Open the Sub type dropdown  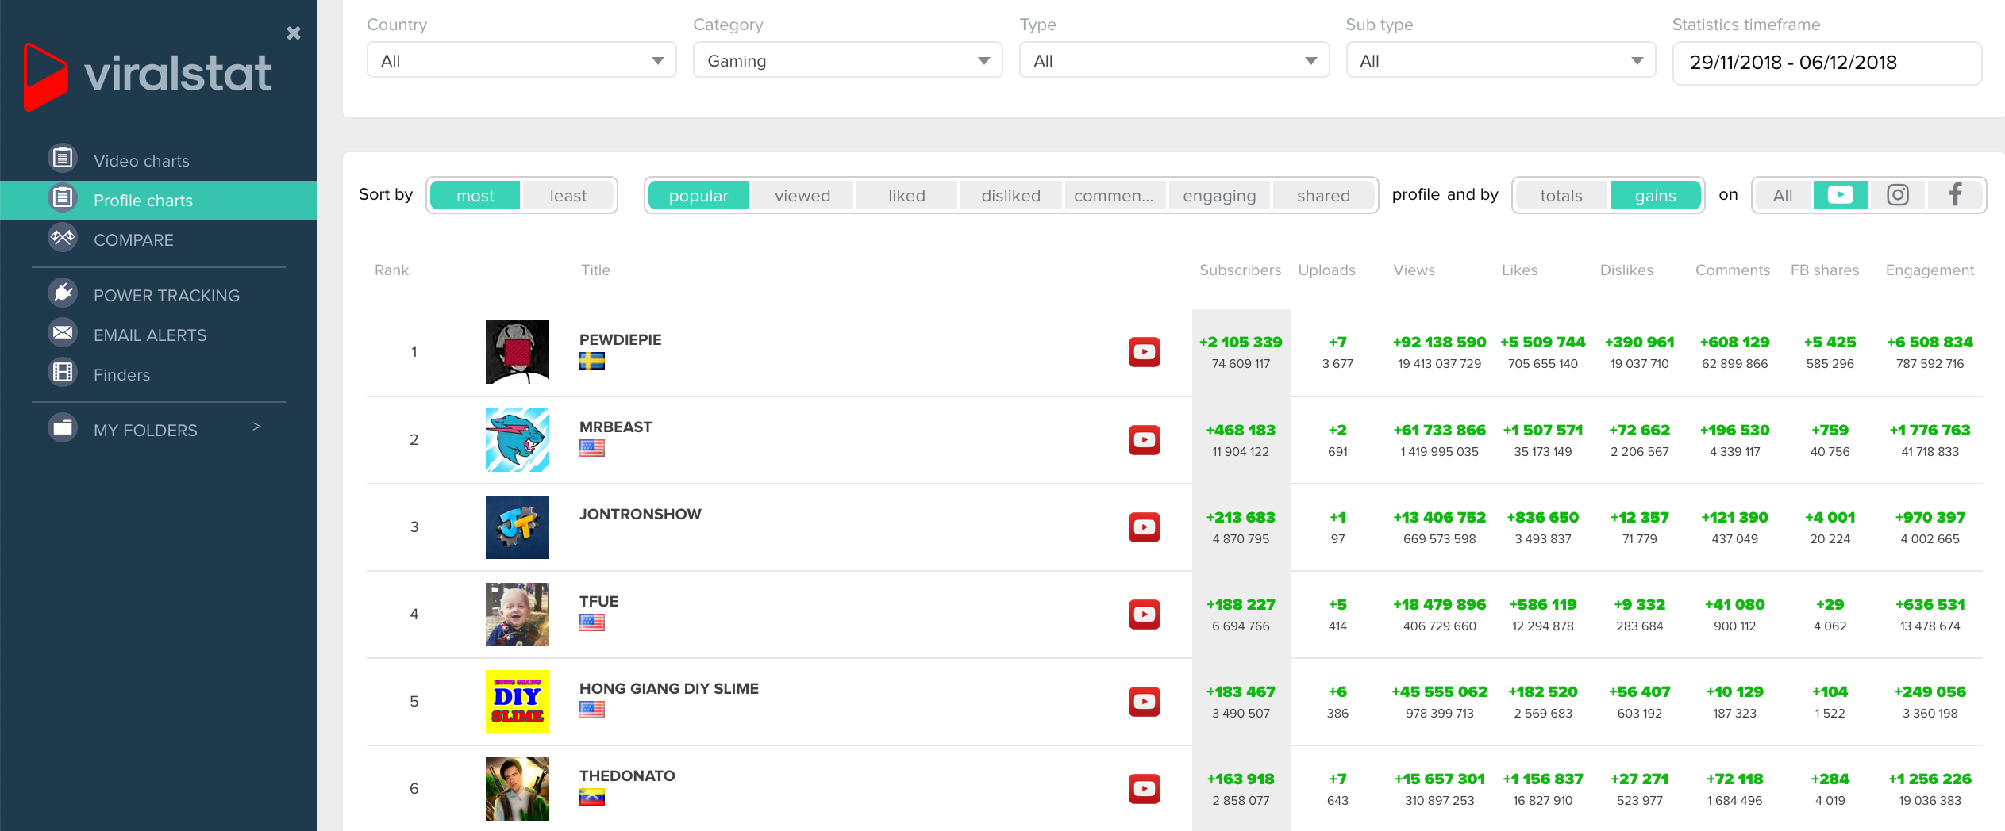click(x=1500, y=60)
